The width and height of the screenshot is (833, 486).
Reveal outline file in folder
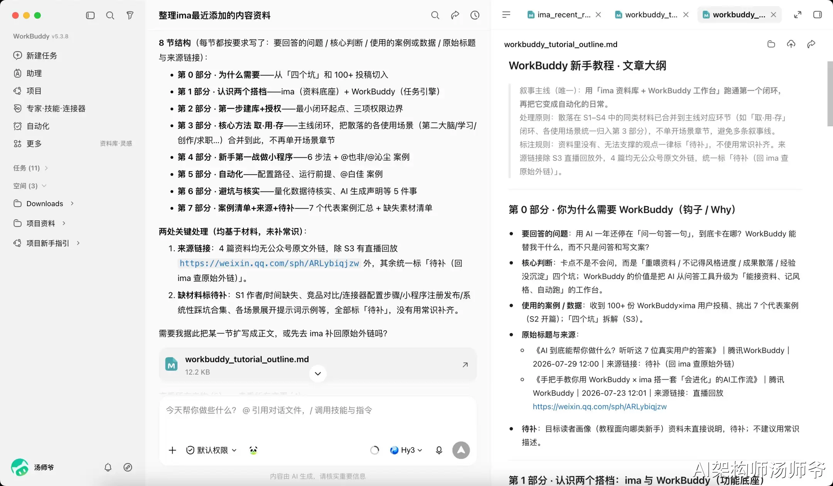click(771, 44)
